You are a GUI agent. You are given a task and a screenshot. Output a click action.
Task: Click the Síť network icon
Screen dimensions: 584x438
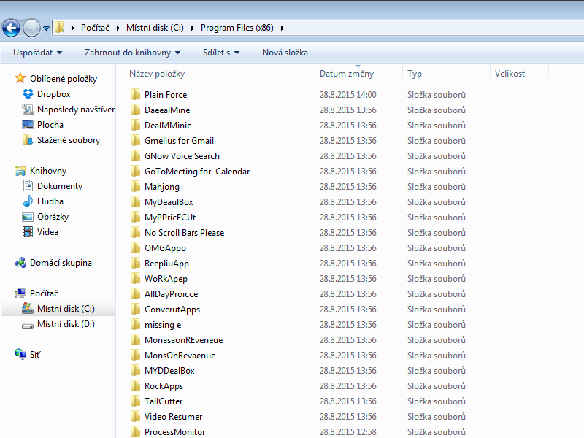pyautogui.click(x=21, y=354)
